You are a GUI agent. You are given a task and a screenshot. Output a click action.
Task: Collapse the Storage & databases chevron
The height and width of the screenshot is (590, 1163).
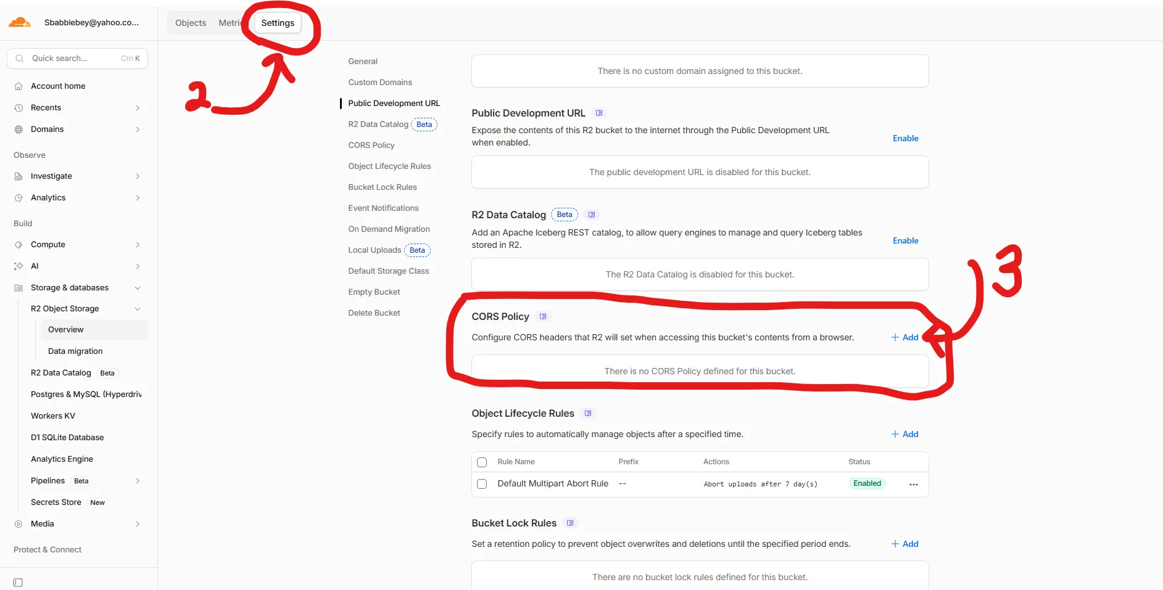pyautogui.click(x=138, y=288)
